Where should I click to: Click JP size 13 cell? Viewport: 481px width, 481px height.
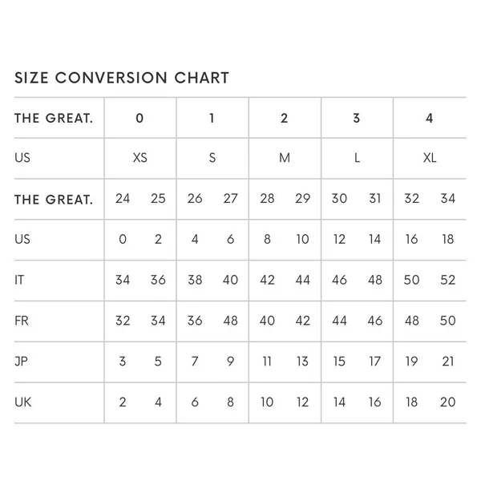pos(302,362)
